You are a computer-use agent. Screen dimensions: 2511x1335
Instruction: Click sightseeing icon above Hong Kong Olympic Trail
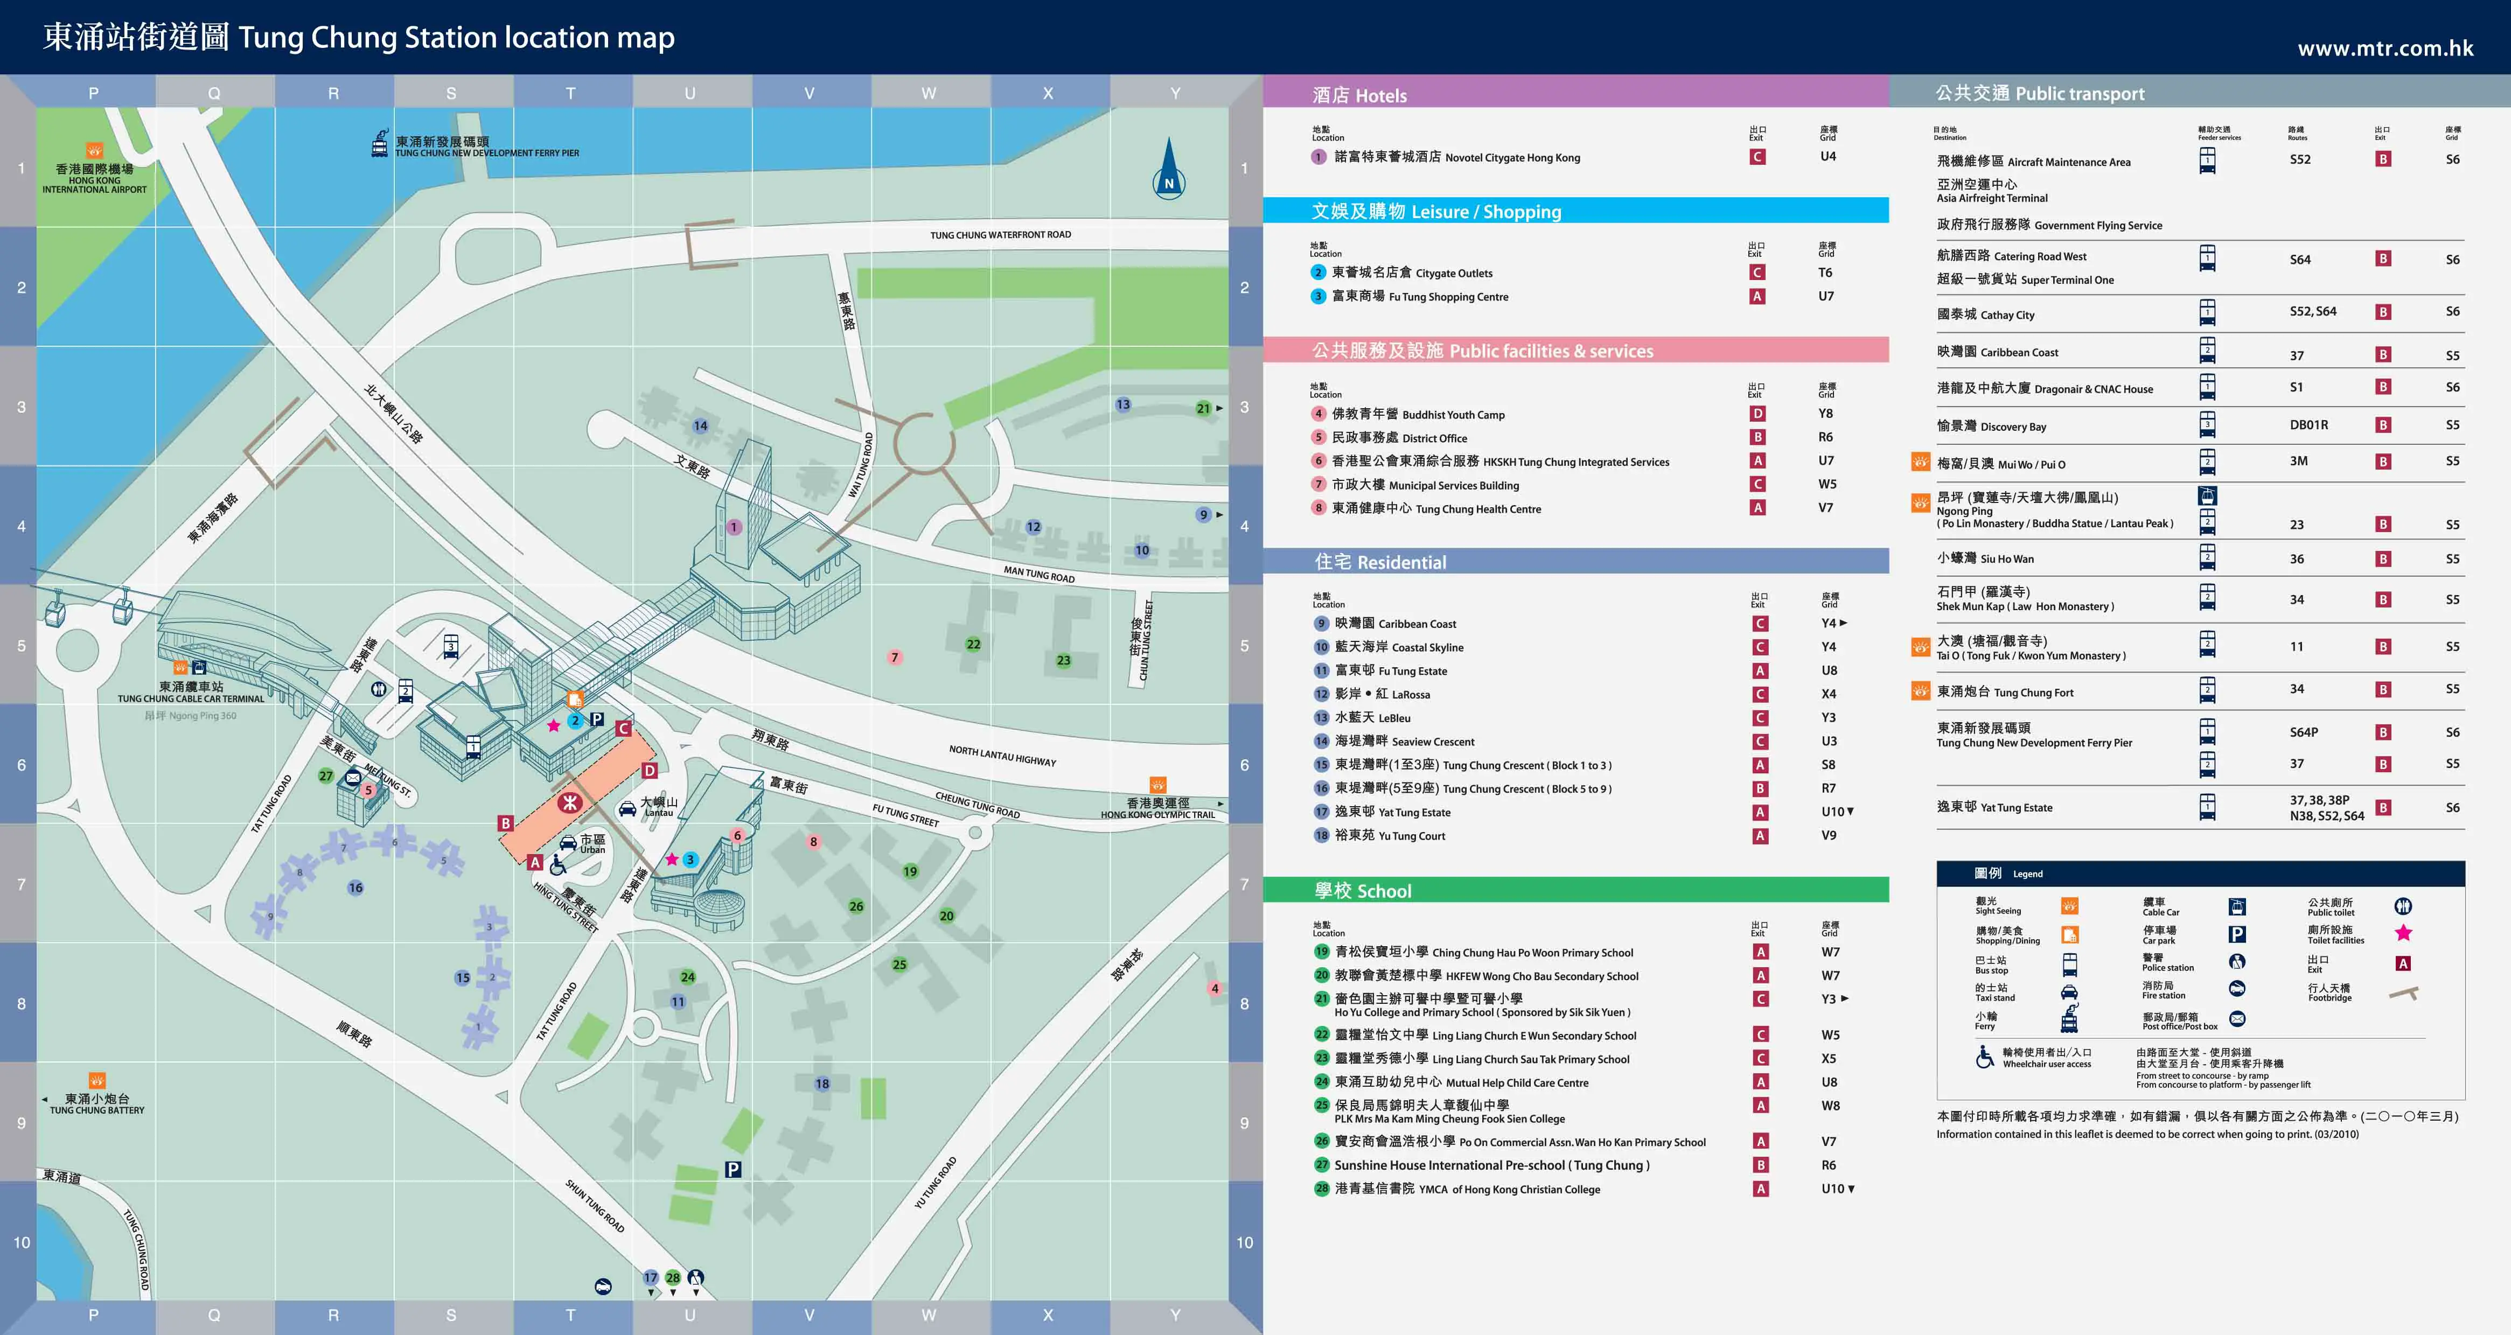(1157, 785)
